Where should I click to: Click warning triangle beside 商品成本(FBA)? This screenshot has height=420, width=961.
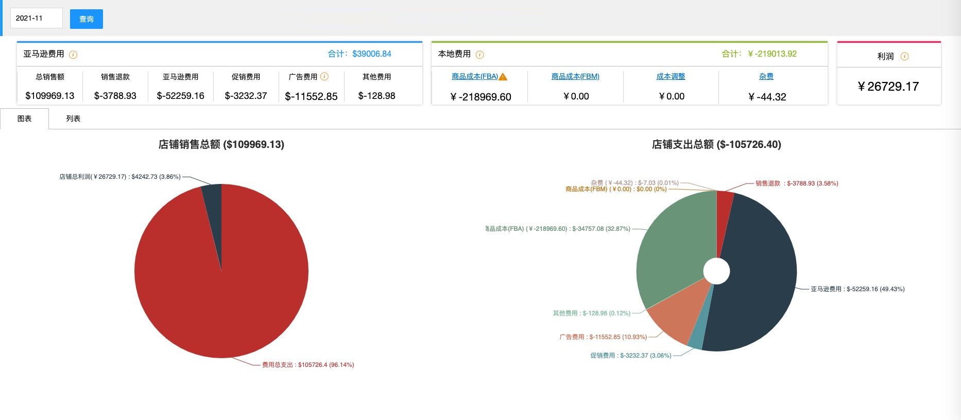503,77
